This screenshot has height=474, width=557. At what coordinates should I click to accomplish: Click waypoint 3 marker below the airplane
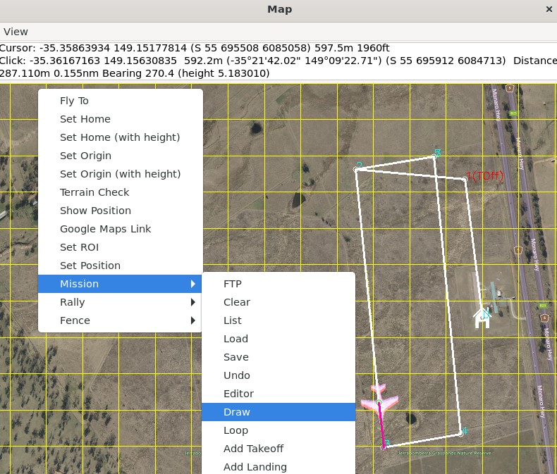point(384,447)
